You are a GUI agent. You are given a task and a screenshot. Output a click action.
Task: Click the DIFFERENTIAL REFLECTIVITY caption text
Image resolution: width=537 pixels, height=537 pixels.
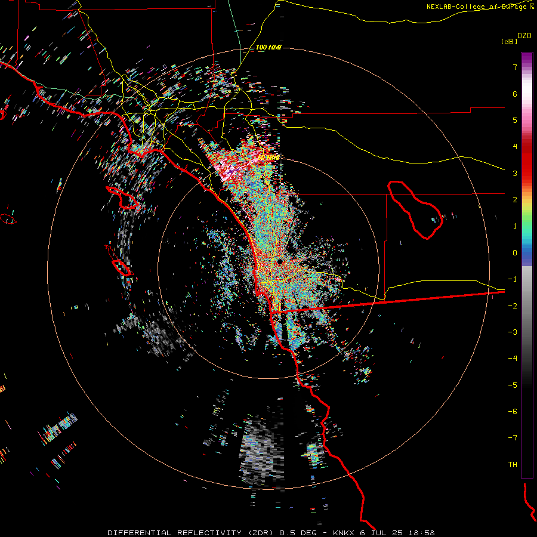175,533
